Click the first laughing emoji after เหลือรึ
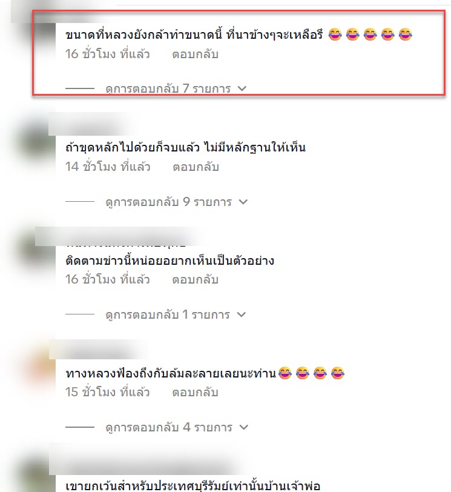 (x=335, y=35)
